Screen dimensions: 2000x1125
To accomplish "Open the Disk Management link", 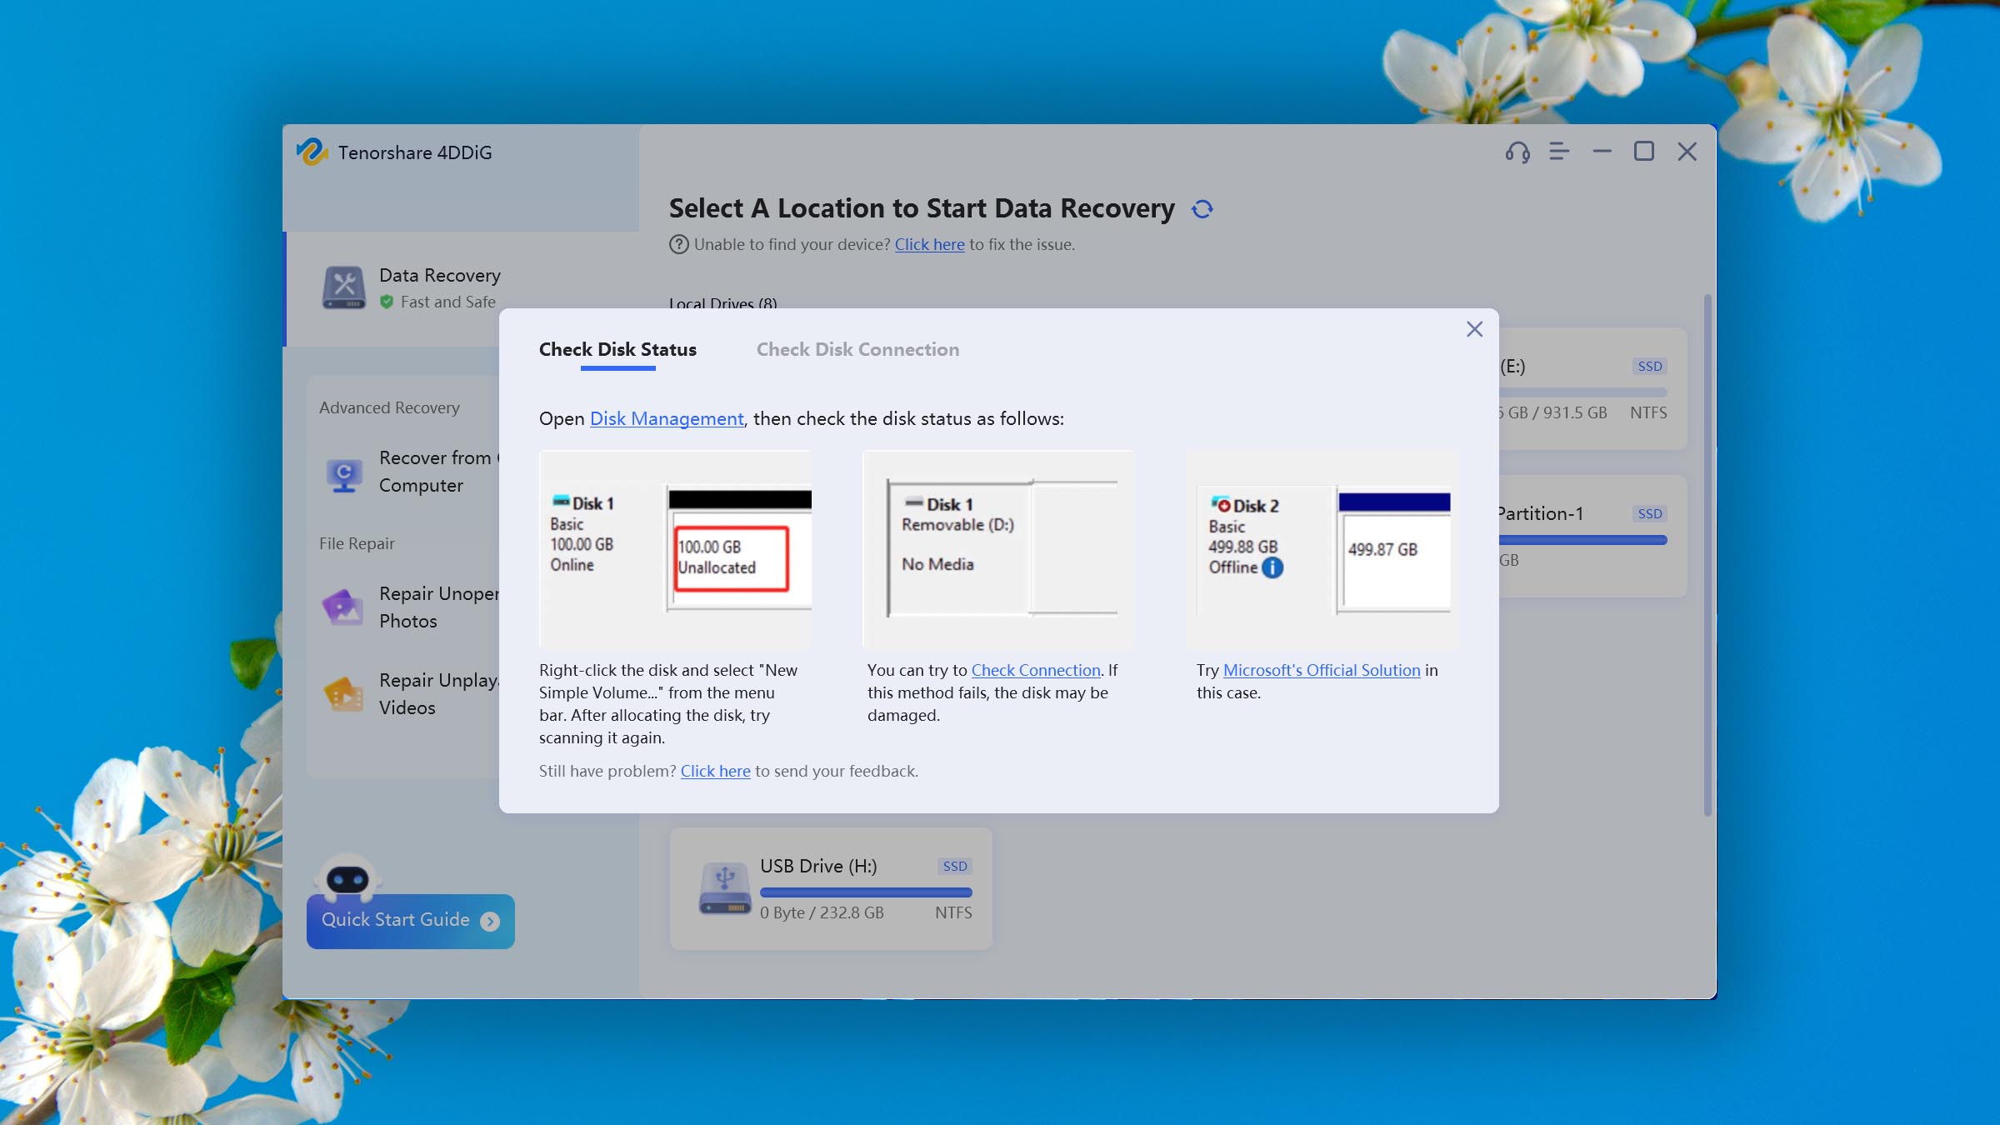I will coord(667,419).
